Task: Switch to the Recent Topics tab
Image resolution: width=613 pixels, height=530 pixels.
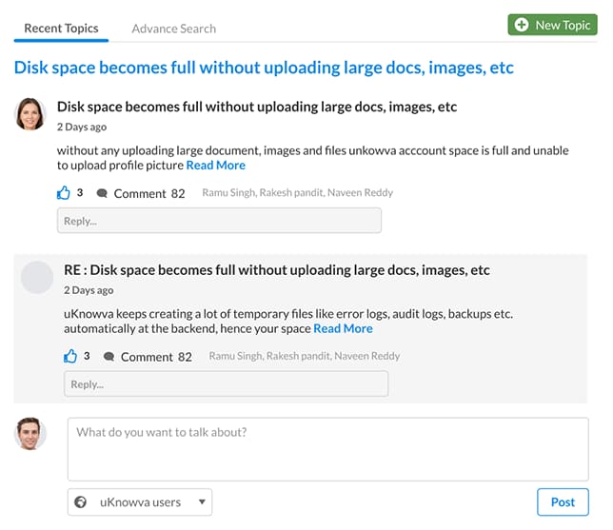Action: point(61,29)
